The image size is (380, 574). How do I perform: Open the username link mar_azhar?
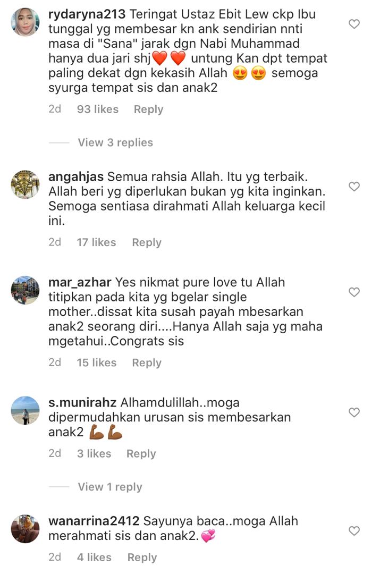tap(80, 282)
